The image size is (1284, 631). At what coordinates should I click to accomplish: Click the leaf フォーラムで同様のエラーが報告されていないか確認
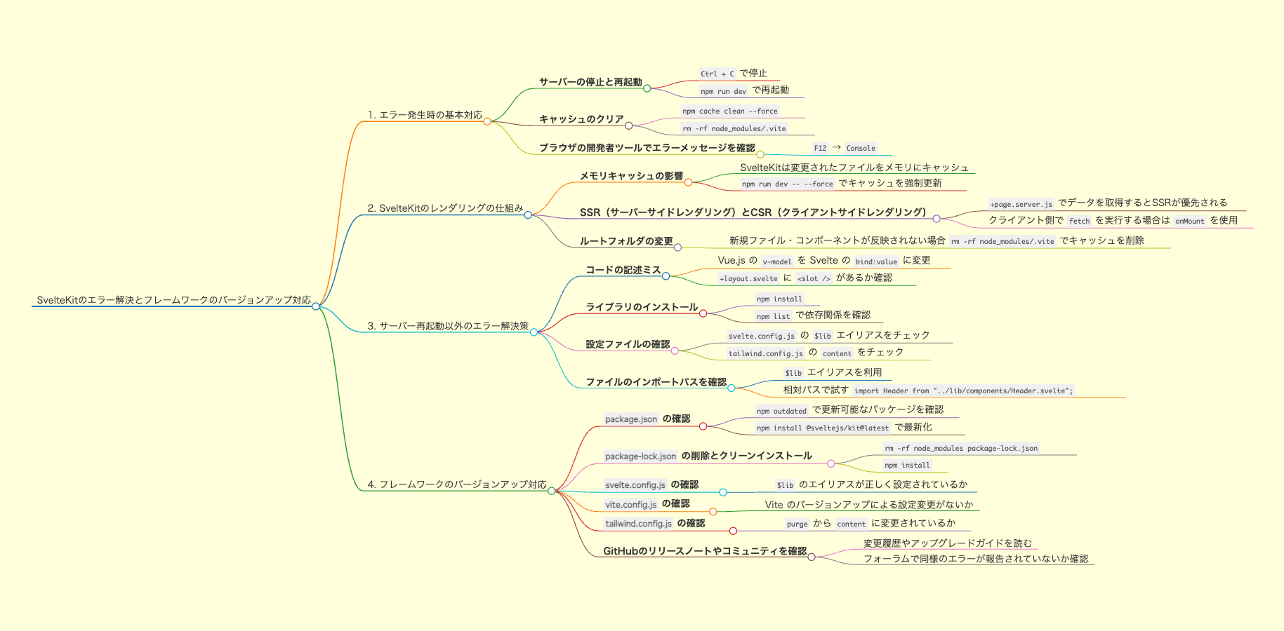[x=976, y=559]
